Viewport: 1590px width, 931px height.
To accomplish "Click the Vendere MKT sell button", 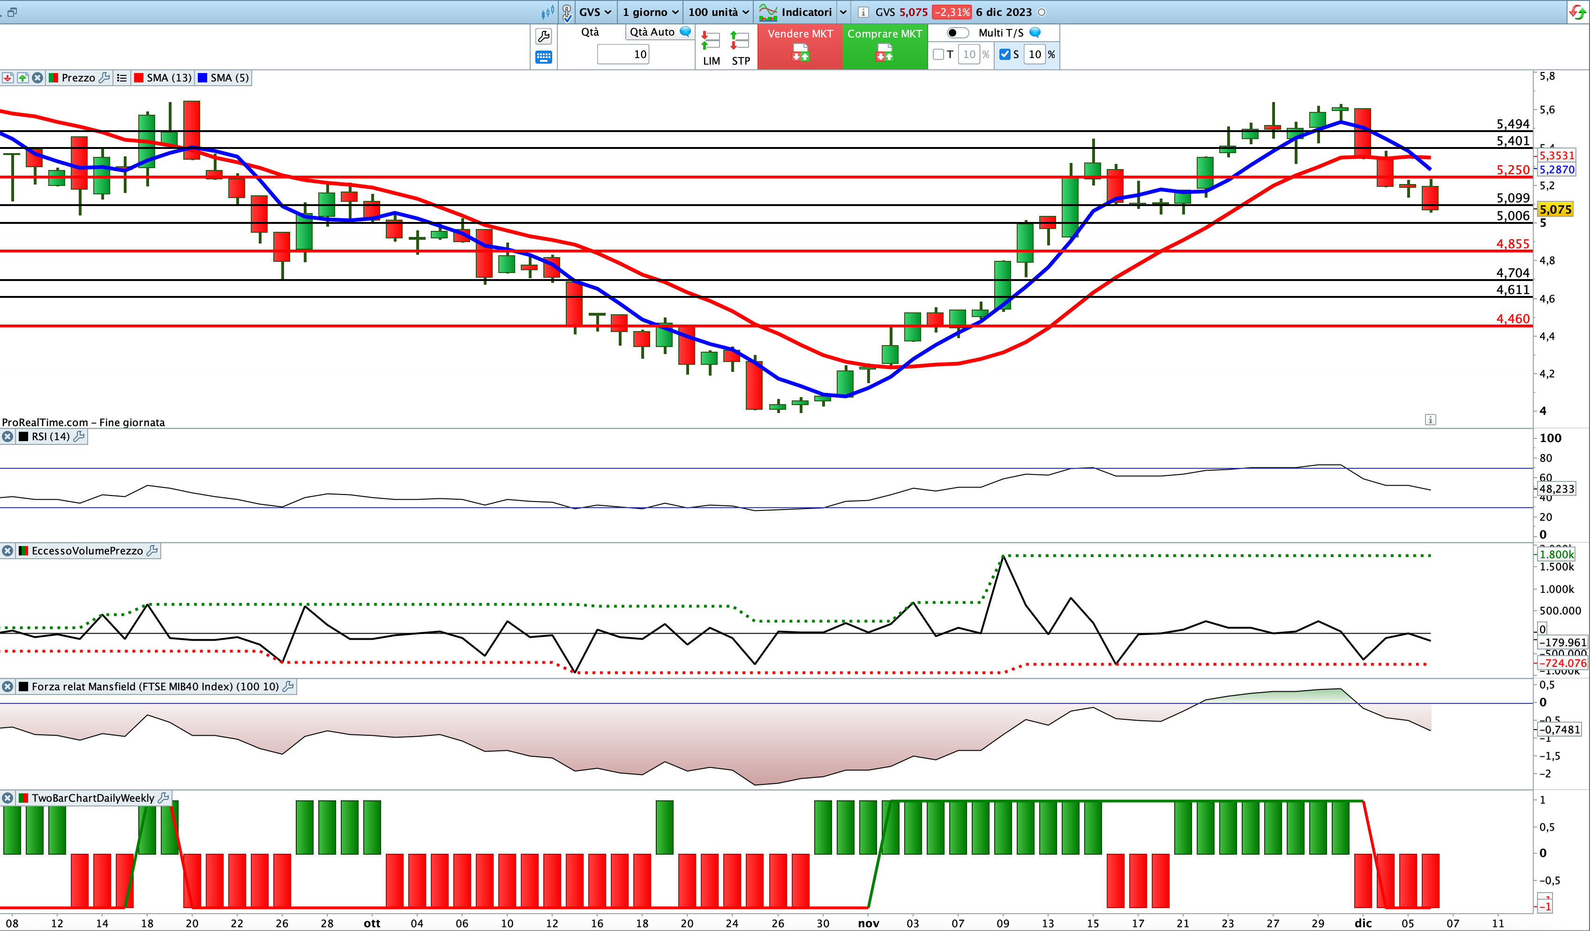I will click(800, 46).
